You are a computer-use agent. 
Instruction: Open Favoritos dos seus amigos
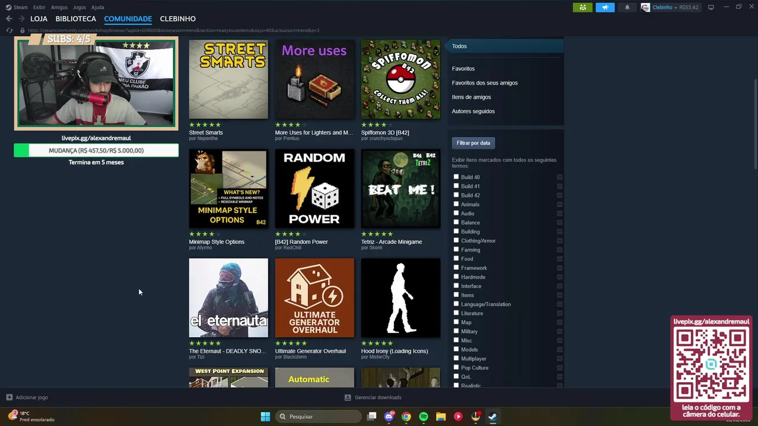(484, 83)
